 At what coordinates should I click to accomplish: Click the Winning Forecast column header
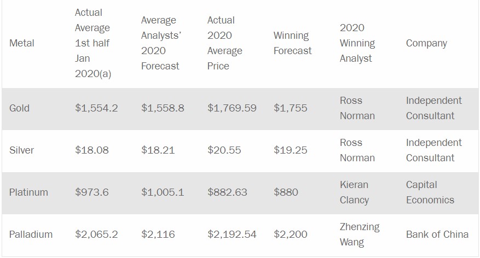point(292,43)
